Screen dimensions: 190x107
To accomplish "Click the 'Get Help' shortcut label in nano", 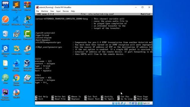I will pyautogui.click(x=43, y=97).
